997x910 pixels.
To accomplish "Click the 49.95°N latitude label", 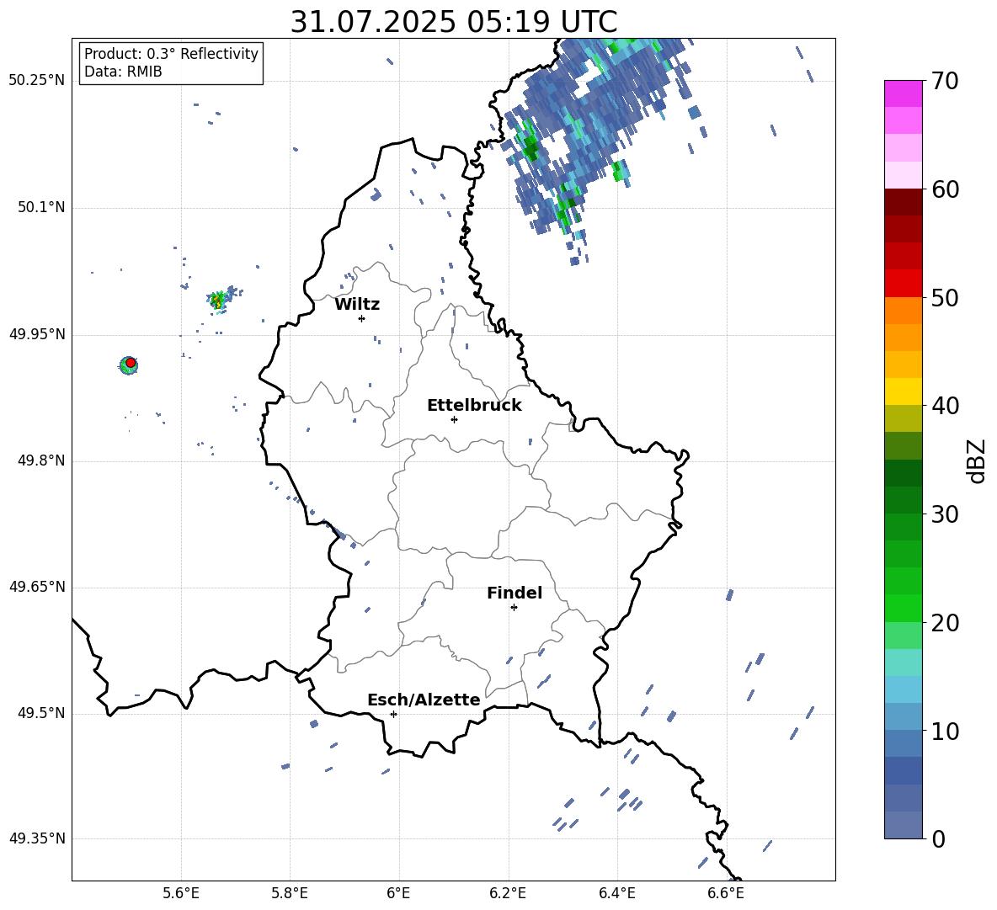I will 37,335.
